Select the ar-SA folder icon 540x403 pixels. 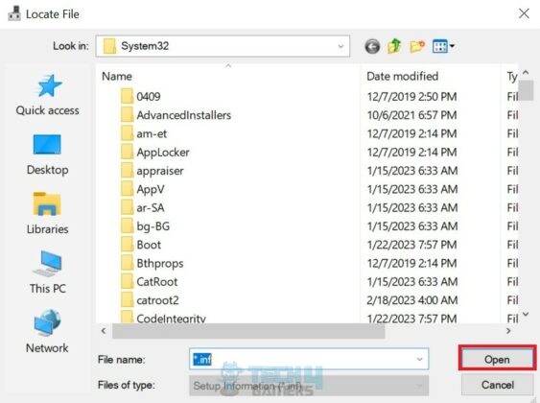[x=127, y=207]
